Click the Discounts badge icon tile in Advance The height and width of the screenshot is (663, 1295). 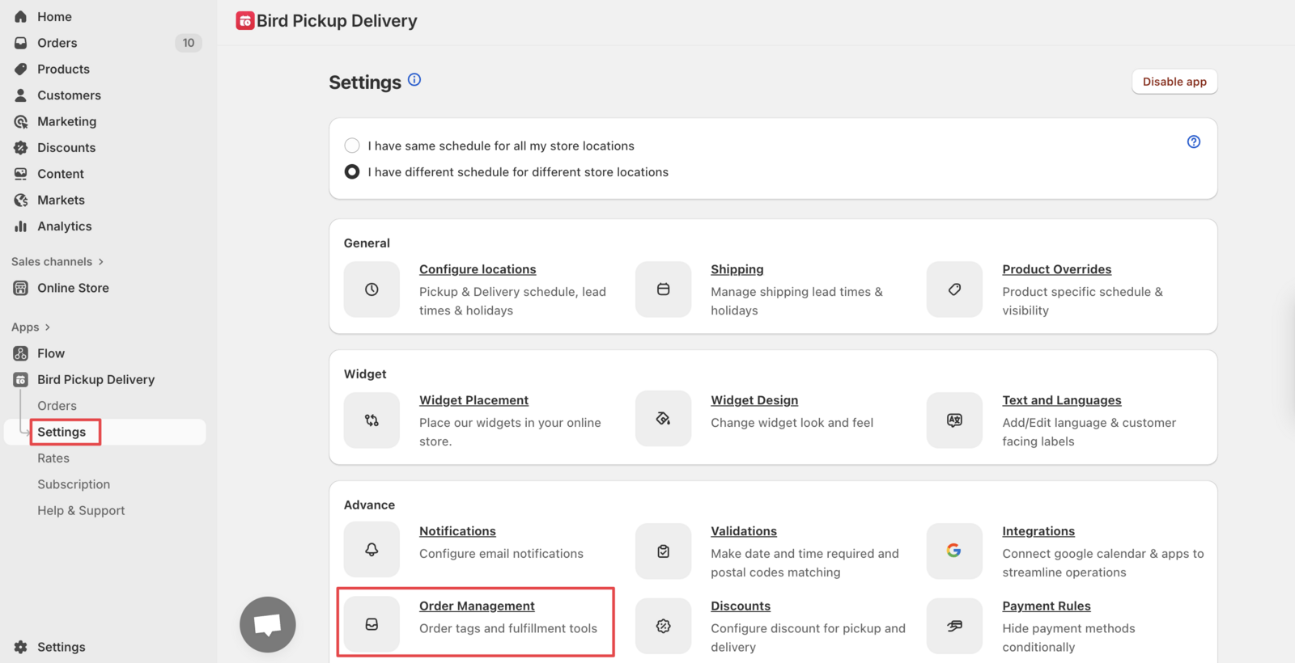coord(663,626)
